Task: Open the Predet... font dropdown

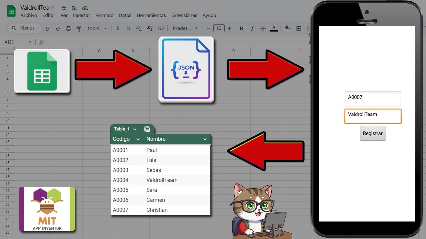Action: [185, 29]
